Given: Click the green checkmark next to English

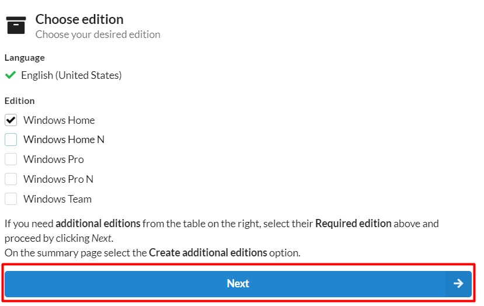Looking at the screenshot, I should coord(10,75).
